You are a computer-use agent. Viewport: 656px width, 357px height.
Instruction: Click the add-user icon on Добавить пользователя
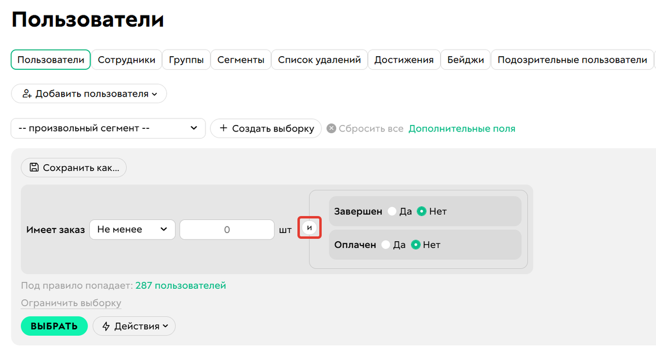coord(27,93)
